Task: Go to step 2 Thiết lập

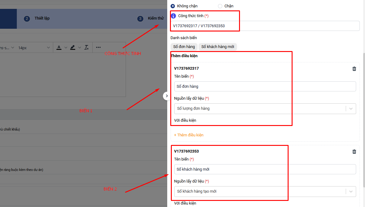Action: (37, 18)
